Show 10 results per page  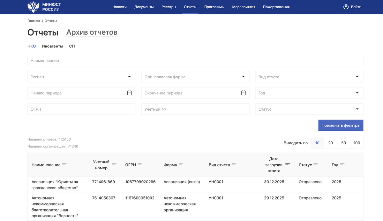317,143
